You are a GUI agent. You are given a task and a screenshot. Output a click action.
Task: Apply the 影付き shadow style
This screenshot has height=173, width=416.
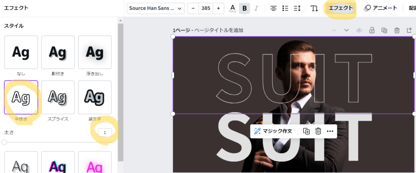(58, 52)
